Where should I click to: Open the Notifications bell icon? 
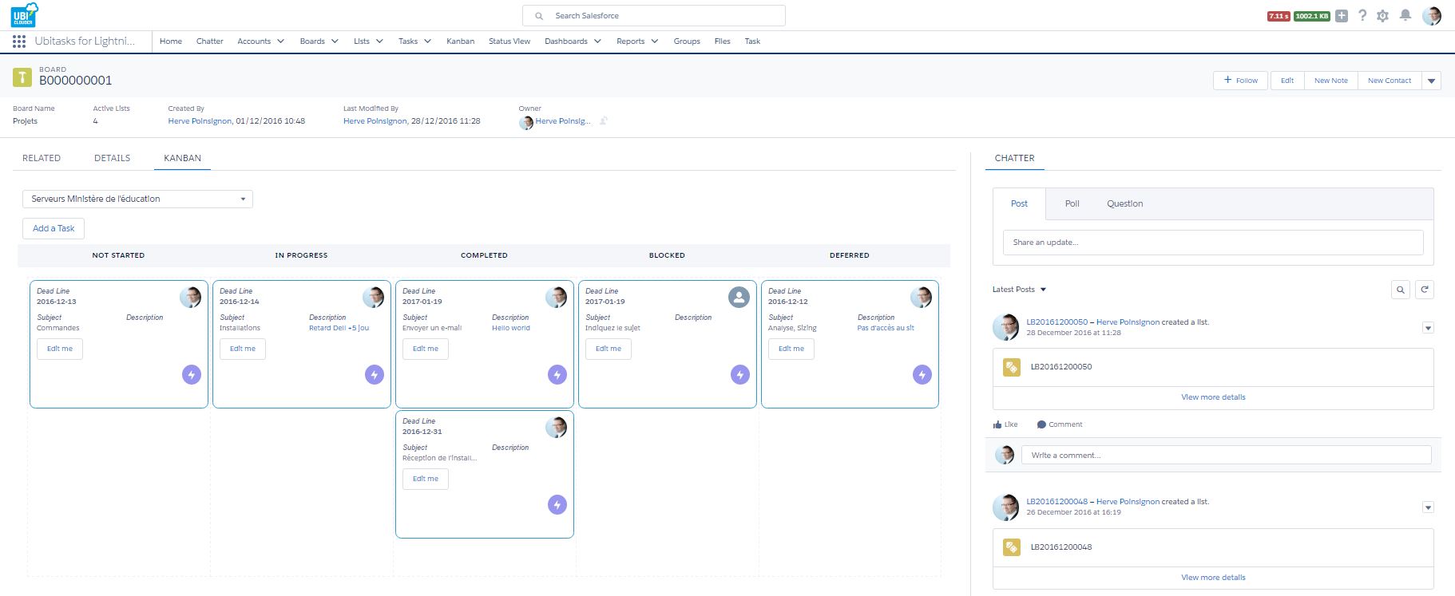tap(1405, 16)
